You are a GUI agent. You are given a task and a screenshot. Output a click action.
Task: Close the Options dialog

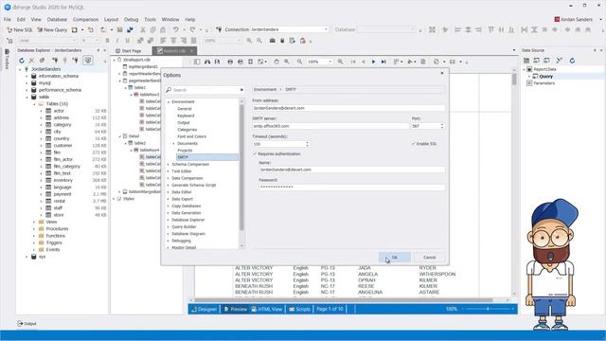442,73
